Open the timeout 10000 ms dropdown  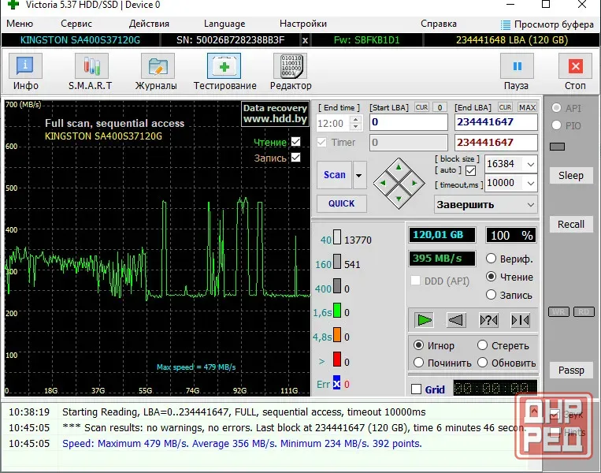point(530,183)
